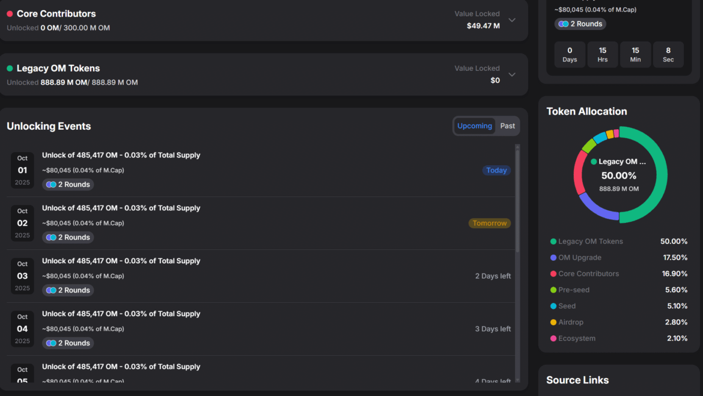The height and width of the screenshot is (396, 703).
Task: Expand the Core Contributors row
Action: pyautogui.click(x=512, y=20)
